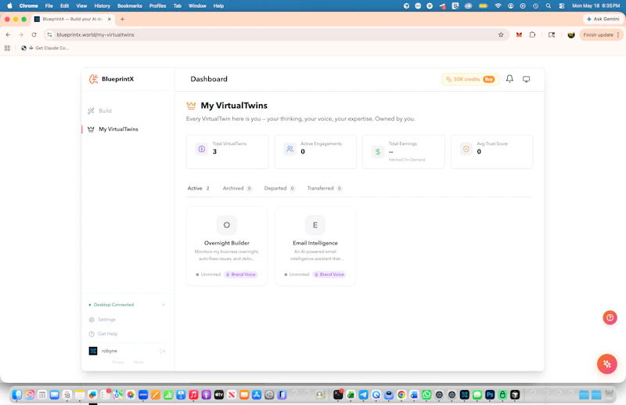The width and height of the screenshot is (626, 405).
Task: Click the Brand Voice tag on Email Intelligence
Action: pyautogui.click(x=329, y=274)
